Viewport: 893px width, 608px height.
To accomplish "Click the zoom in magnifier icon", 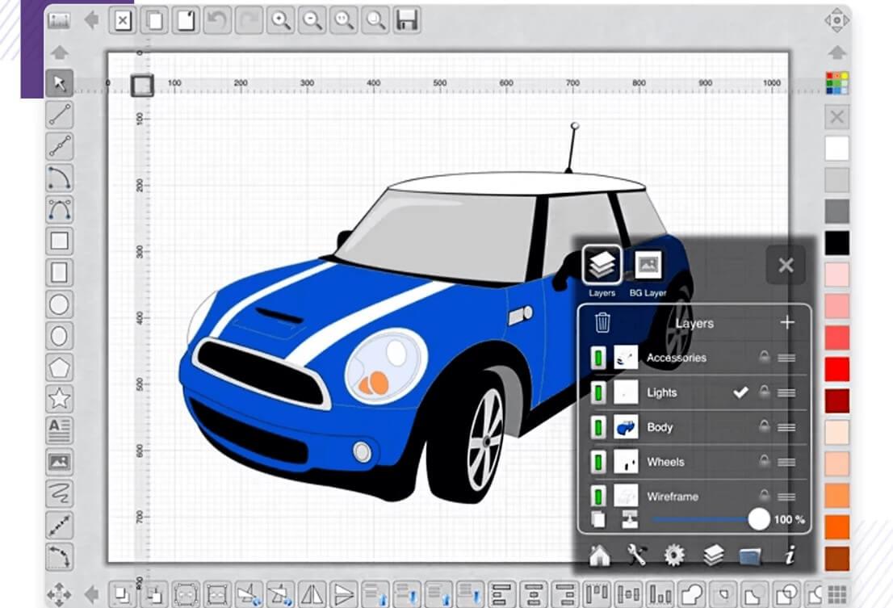I will point(281,20).
